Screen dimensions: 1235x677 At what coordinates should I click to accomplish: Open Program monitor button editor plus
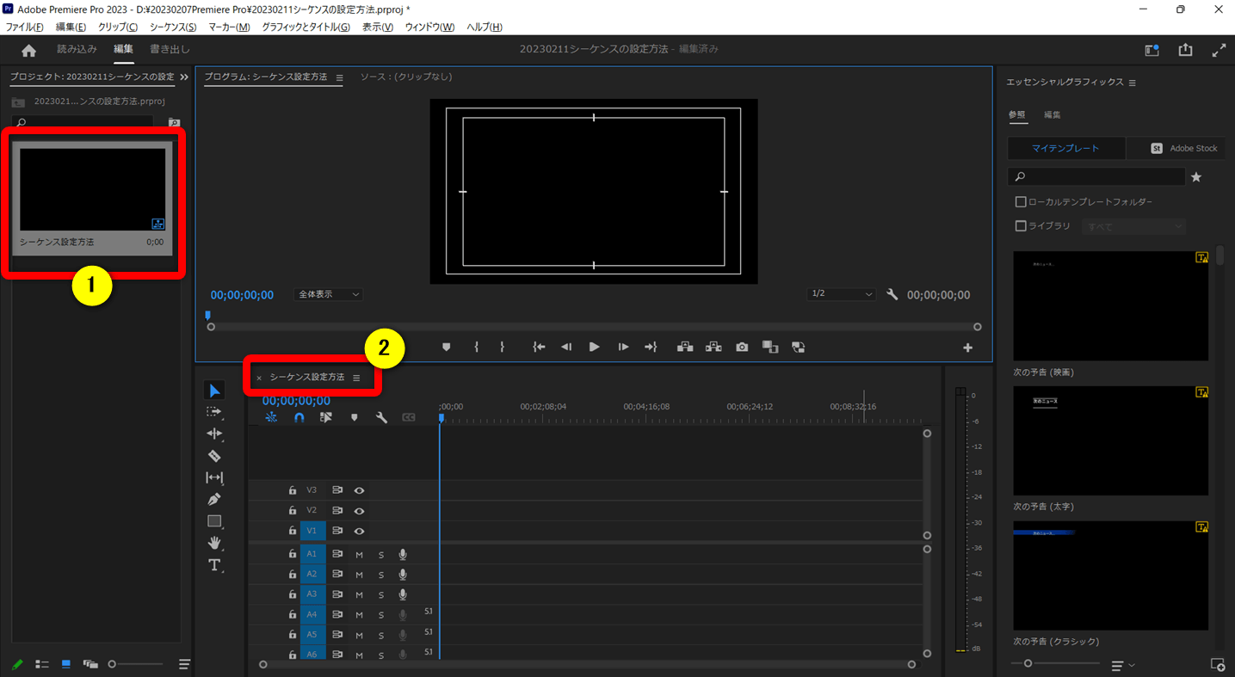[967, 348]
